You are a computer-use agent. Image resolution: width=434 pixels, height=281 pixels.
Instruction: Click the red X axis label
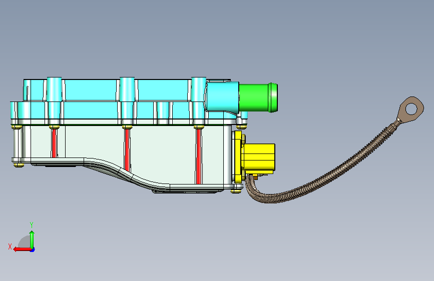coord(10,246)
